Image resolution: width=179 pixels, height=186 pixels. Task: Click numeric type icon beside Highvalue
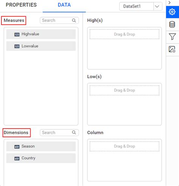pos(17,34)
